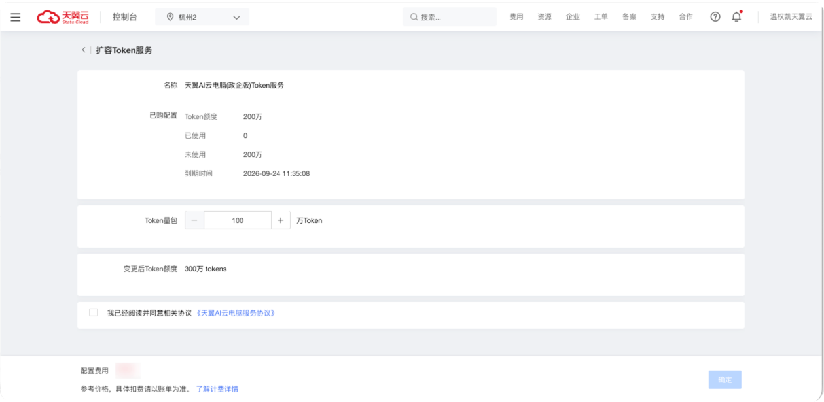Click the Token量包 quantity field

[x=238, y=220]
